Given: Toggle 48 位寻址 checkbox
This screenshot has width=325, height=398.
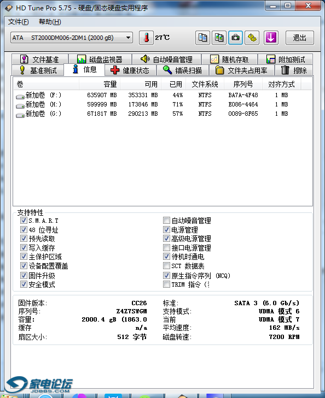Looking at the screenshot, I should click(24, 230).
